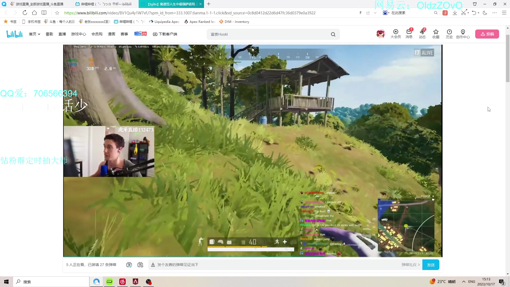Click the ENG input language indicator

tap(472, 282)
